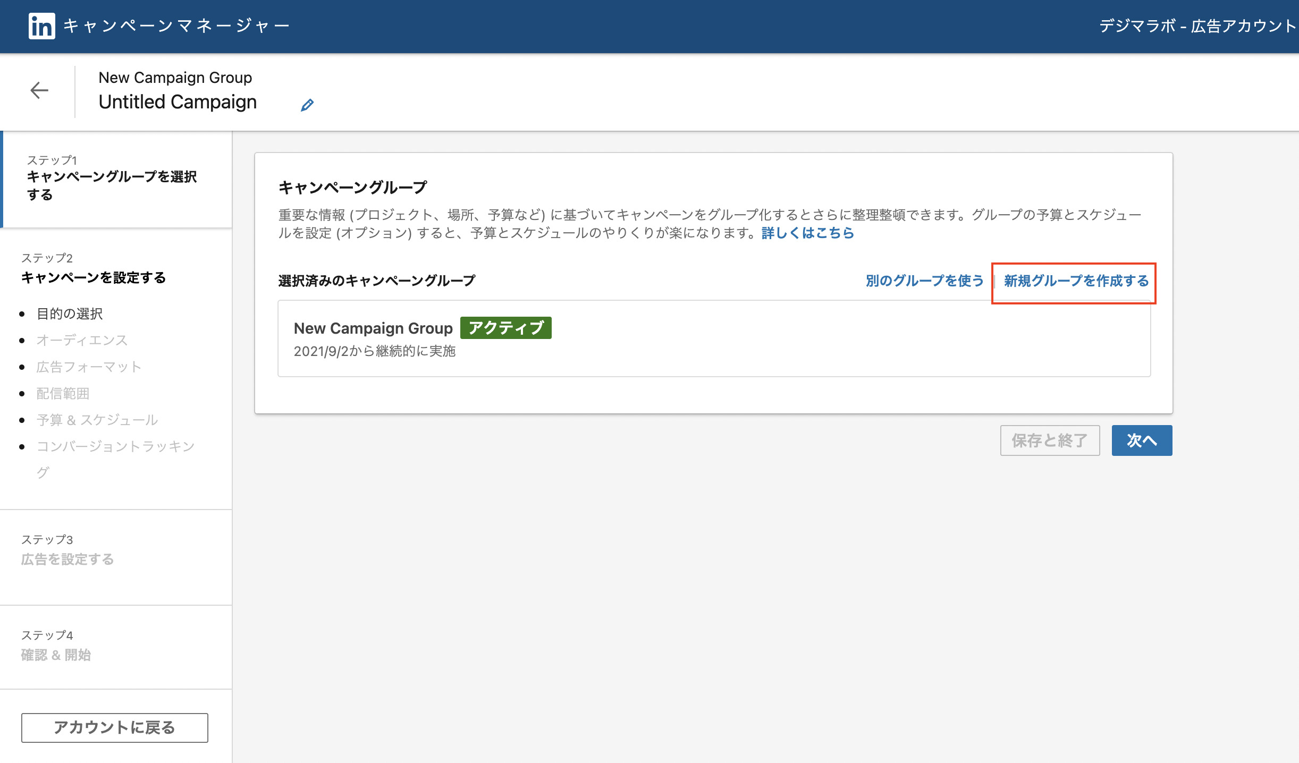The image size is (1299, 763).
Task: Click 予算 & スケジュール sidebar item
Action: (x=97, y=420)
